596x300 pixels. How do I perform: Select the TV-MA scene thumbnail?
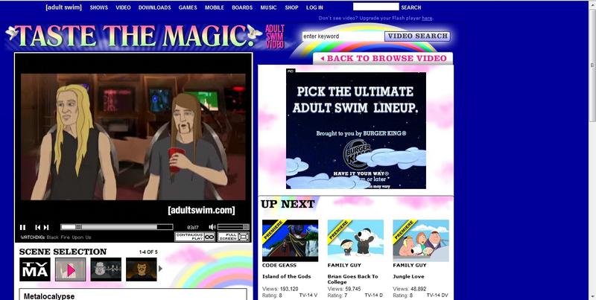tap(35, 269)
